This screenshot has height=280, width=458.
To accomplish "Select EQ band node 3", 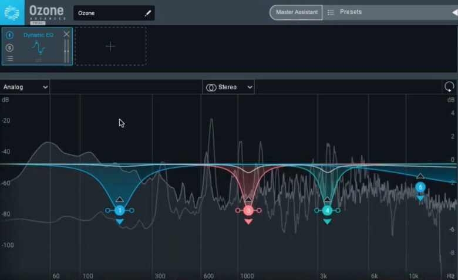I will [248, 210].
